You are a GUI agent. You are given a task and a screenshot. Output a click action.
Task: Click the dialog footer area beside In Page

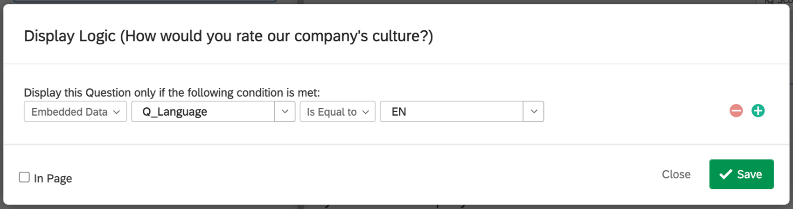[327, 176]
